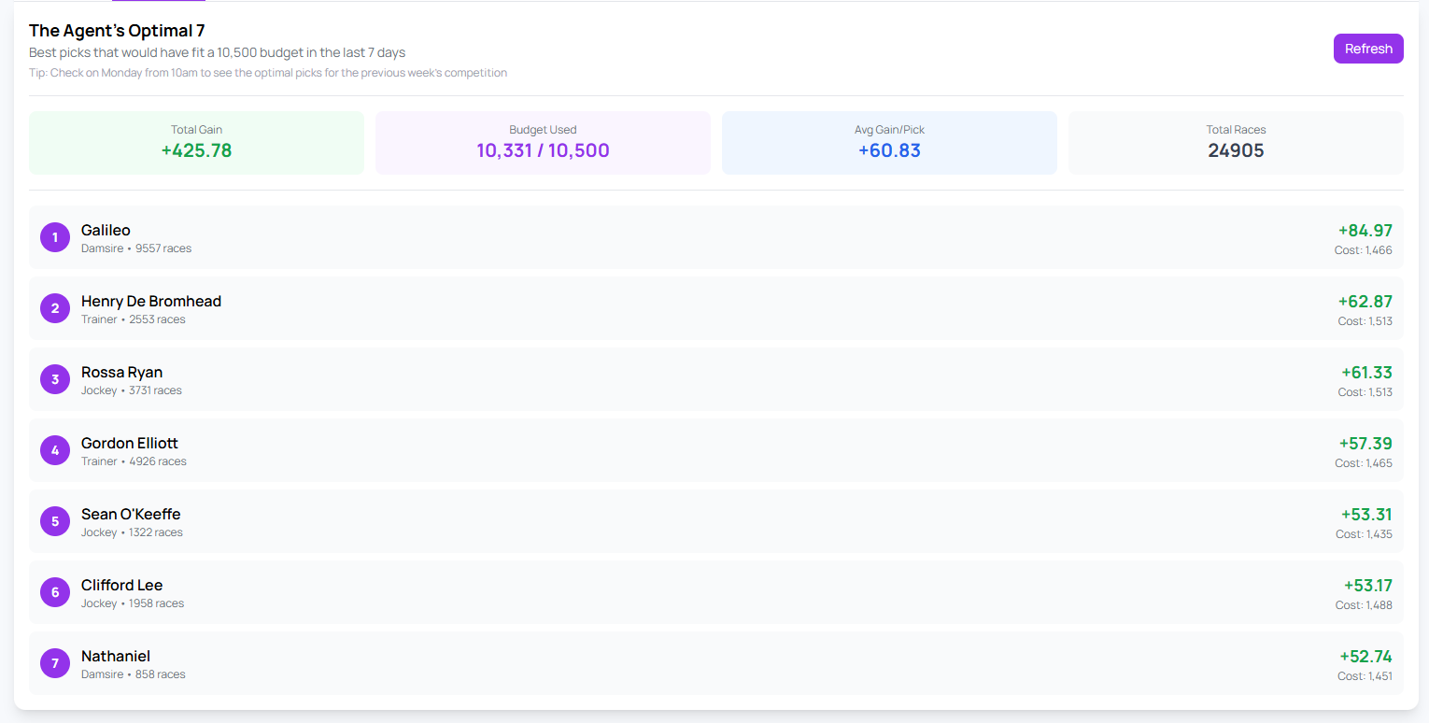The height and width of the screenshot is (723, 1429).
Task: Click the +84.97 gain for Galileo
Action: (x=1365, y=230)
